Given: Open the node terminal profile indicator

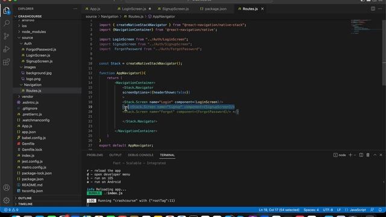Looking at the screenshot, I should point(340,155).
